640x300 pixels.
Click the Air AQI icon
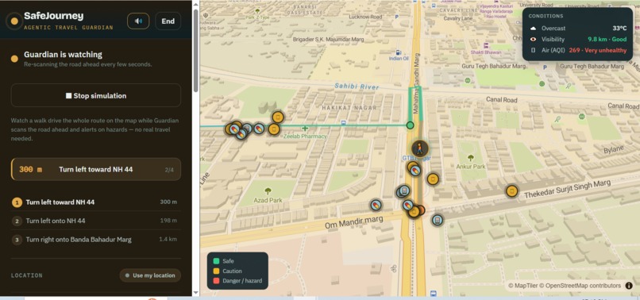(x=533, y=50)
